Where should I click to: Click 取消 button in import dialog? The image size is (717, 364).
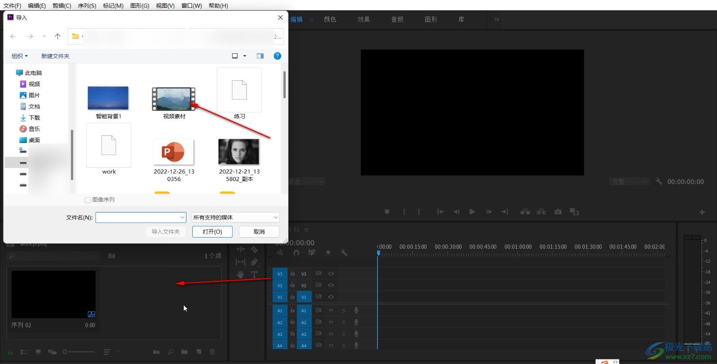(259, 232)
